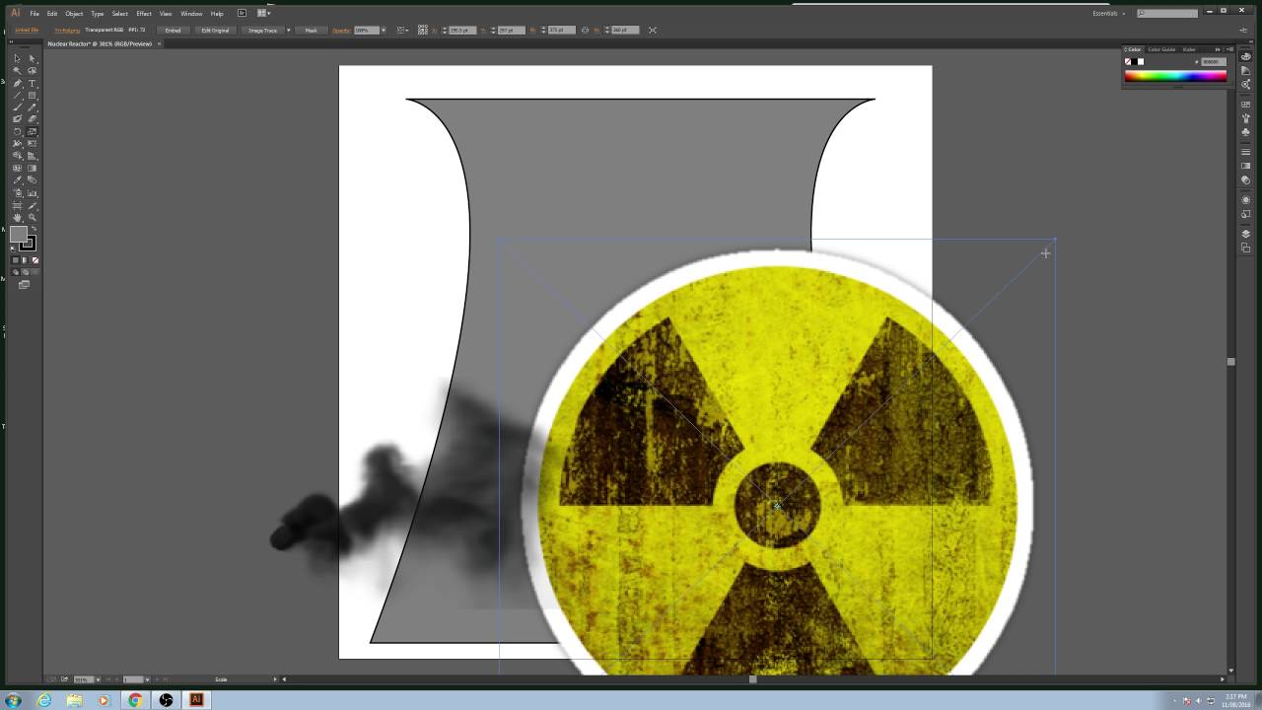Activate Draw Normal mode button

click(15, 272)
